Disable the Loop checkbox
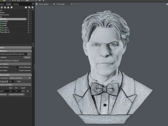The height and width of the screenshot is (126, 168). [15, 81]
